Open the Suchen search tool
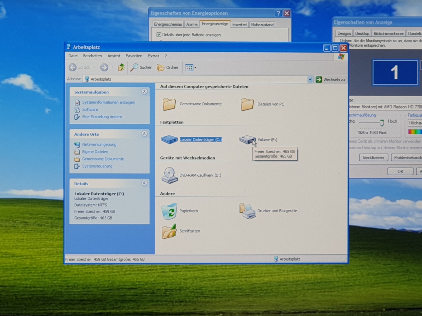Screen dimensions: 422x316 tap(141, 67)
